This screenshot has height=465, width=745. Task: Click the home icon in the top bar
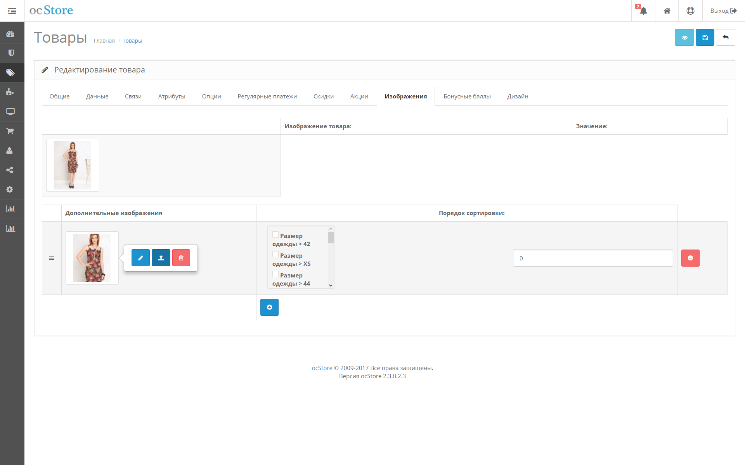point(667,10)
